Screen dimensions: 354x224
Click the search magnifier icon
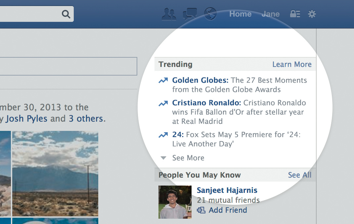tap(66, 14)
